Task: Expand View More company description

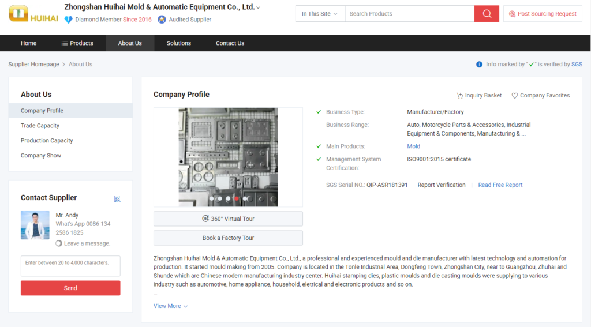Action: [170, 306]
